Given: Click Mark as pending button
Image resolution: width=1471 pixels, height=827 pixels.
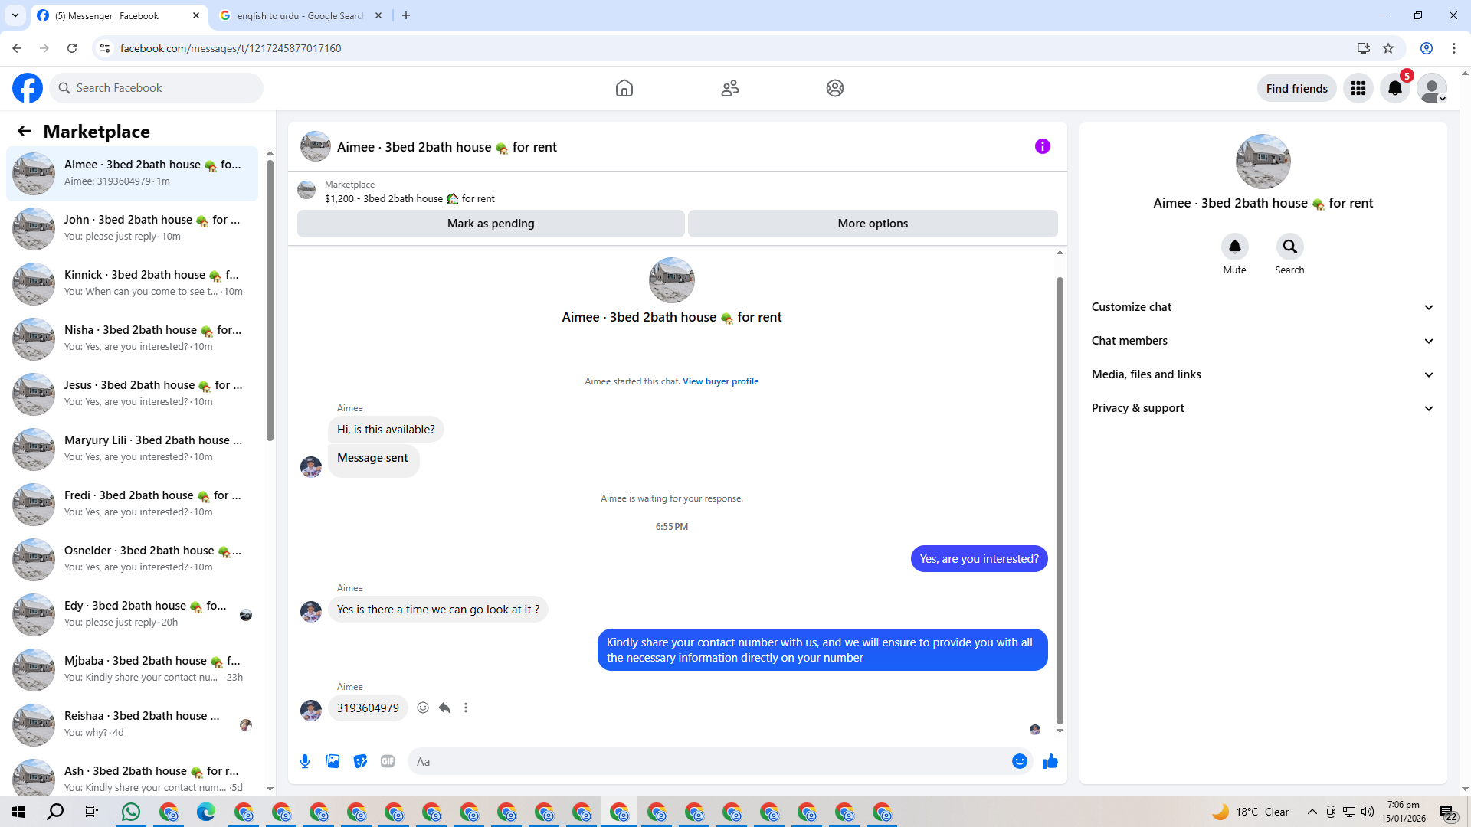Looking at the screenshot, I should pyautogui.click(x=490, y=224).
